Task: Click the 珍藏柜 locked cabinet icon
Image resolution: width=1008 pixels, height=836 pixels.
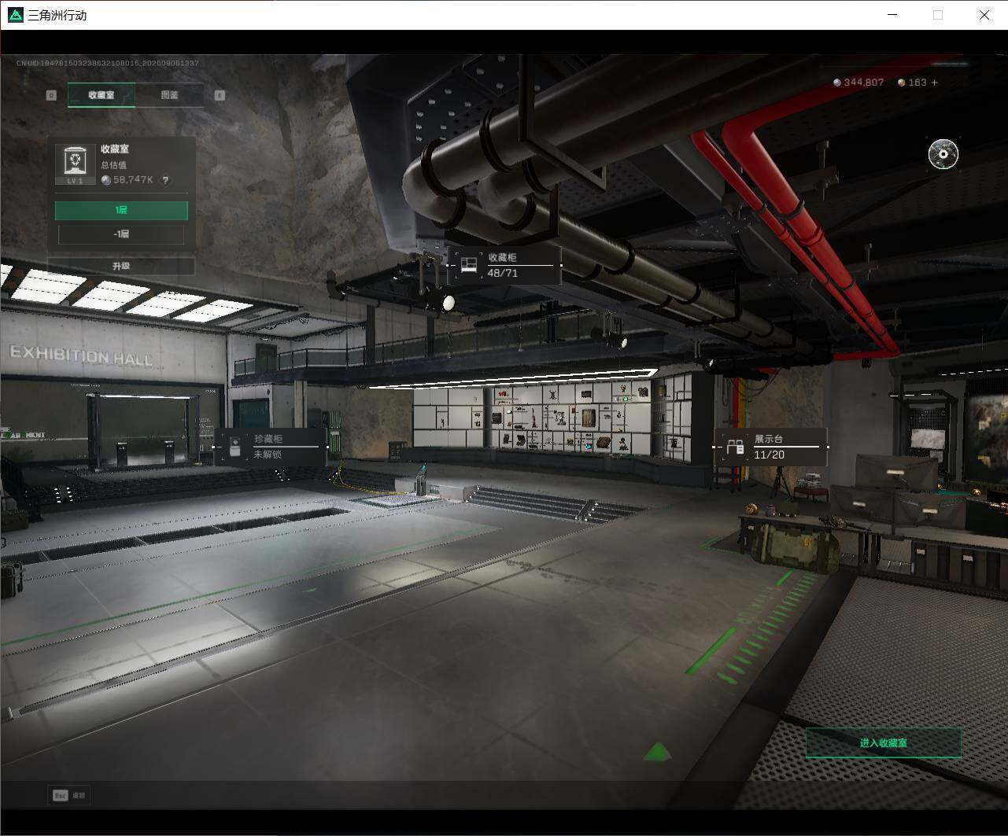Action: point(234,447)
